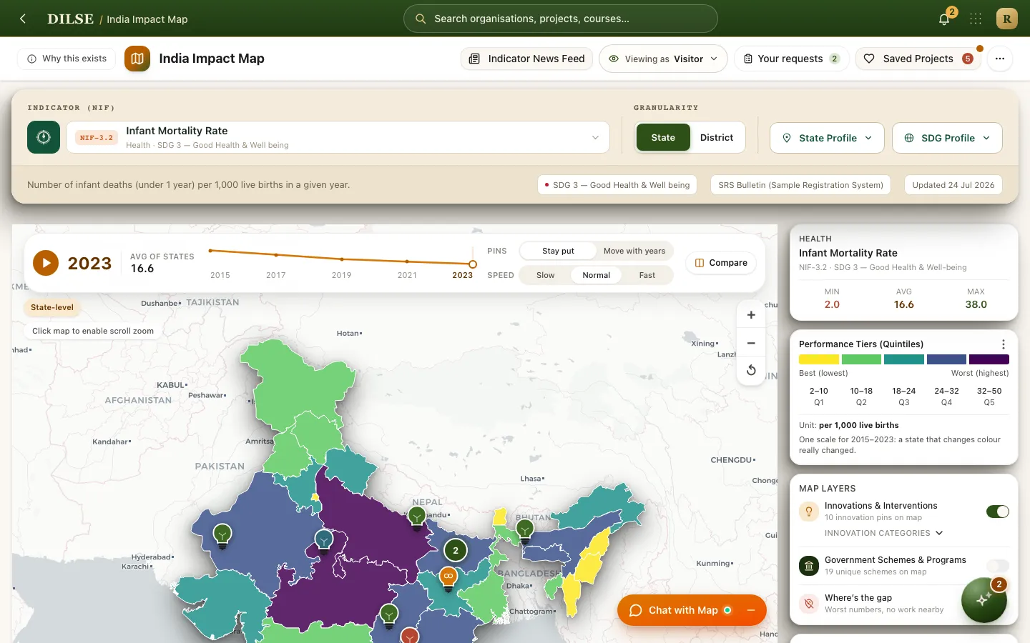Image resolution: width=1030 pixels, height=643 pixels.
Task: Open the floating sparkle assistant button
Action: (984, 600)
